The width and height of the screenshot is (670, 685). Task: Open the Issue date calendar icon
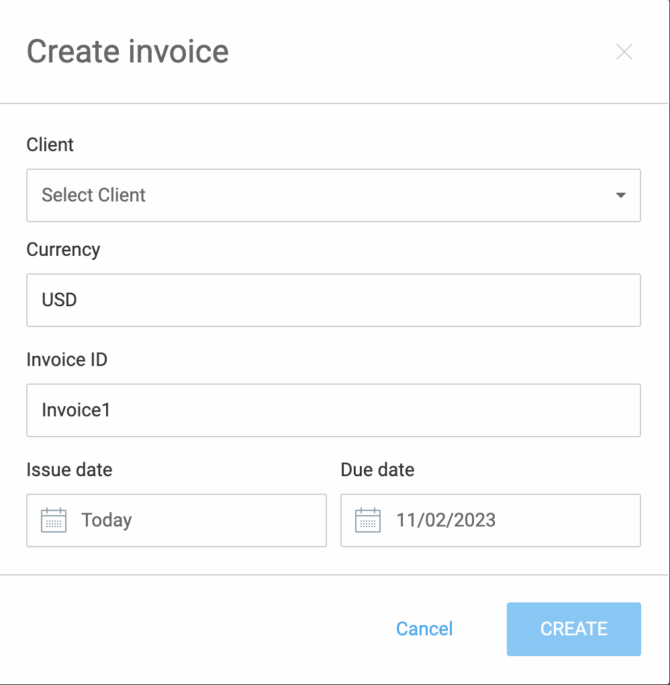(x=54, y=520)
